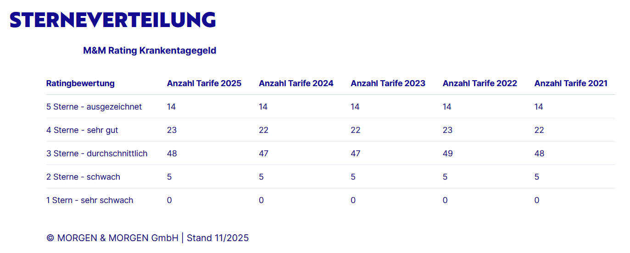The width and height of the screenshot is (630, 253).
Task: Click value 23 in the 2025 column
Action: (172, 130)
